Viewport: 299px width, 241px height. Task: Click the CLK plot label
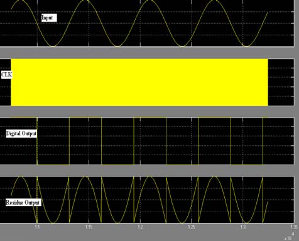(6, 74)
